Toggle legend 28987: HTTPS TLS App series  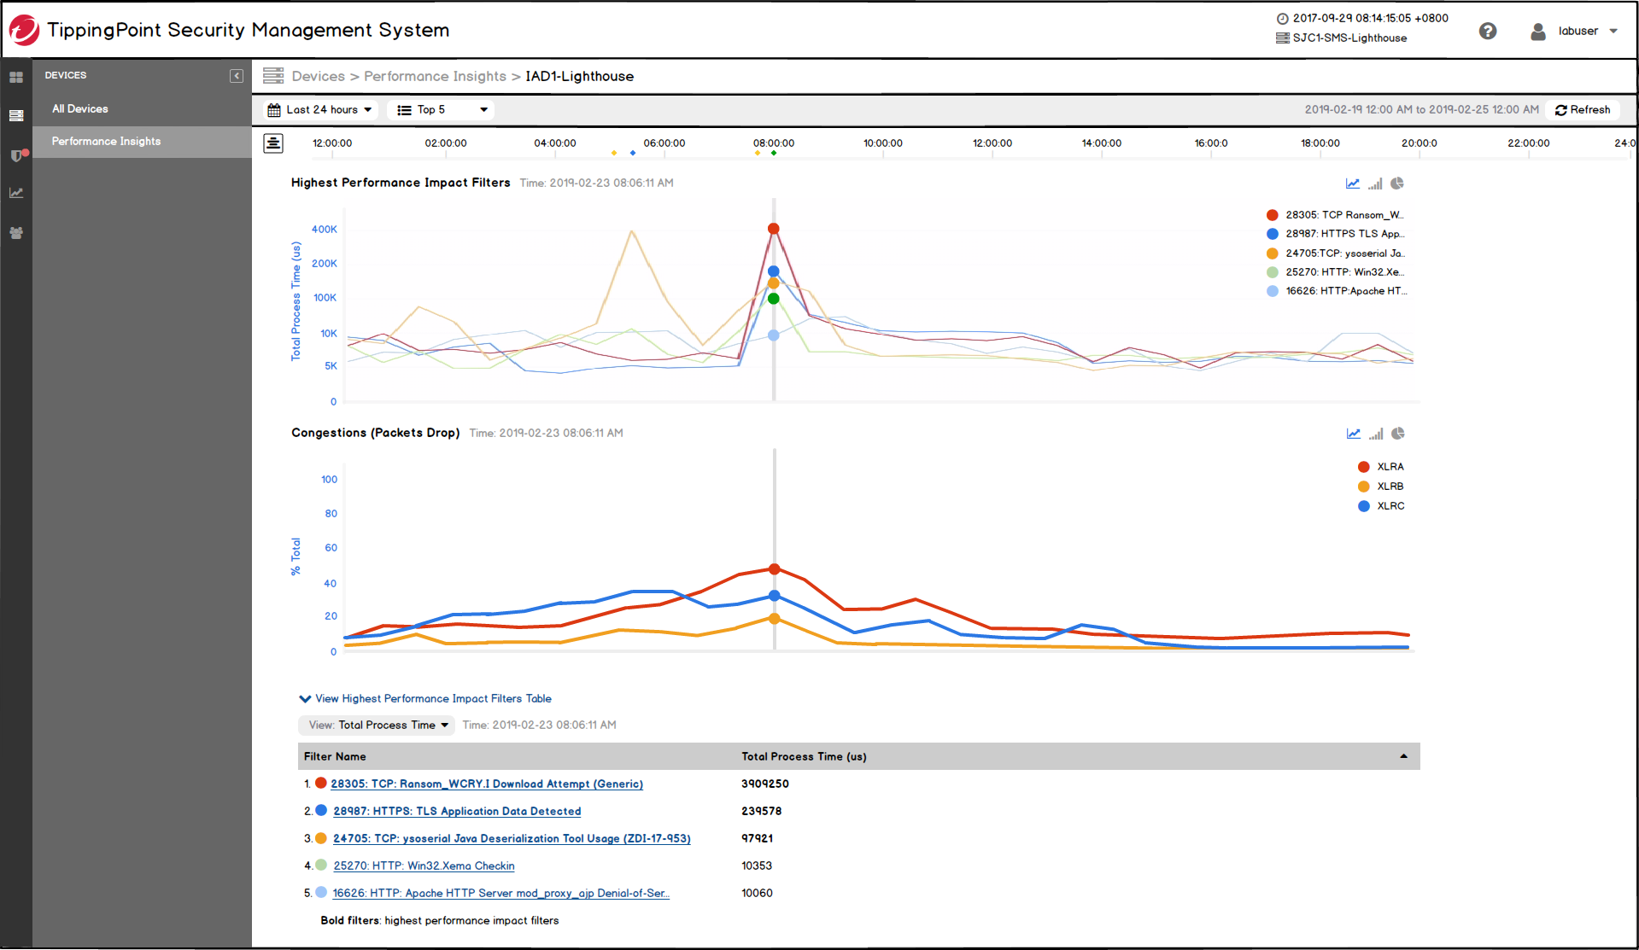1335,234
